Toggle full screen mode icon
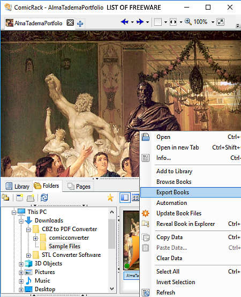241x297 pixels. click(220, 22)
